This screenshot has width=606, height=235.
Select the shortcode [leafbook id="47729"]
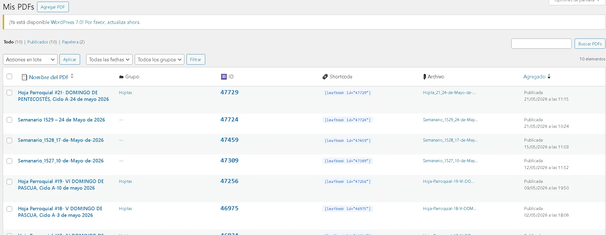348,93
